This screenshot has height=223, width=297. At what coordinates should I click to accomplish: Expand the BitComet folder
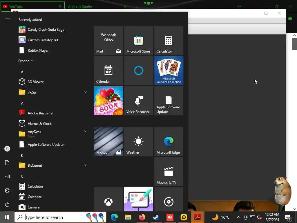point(53,165)
